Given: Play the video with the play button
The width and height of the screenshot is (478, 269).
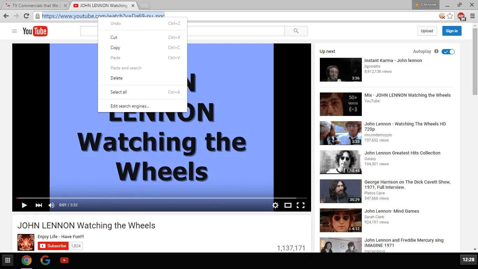Looking at the screenshot, I should pos(24,205).
